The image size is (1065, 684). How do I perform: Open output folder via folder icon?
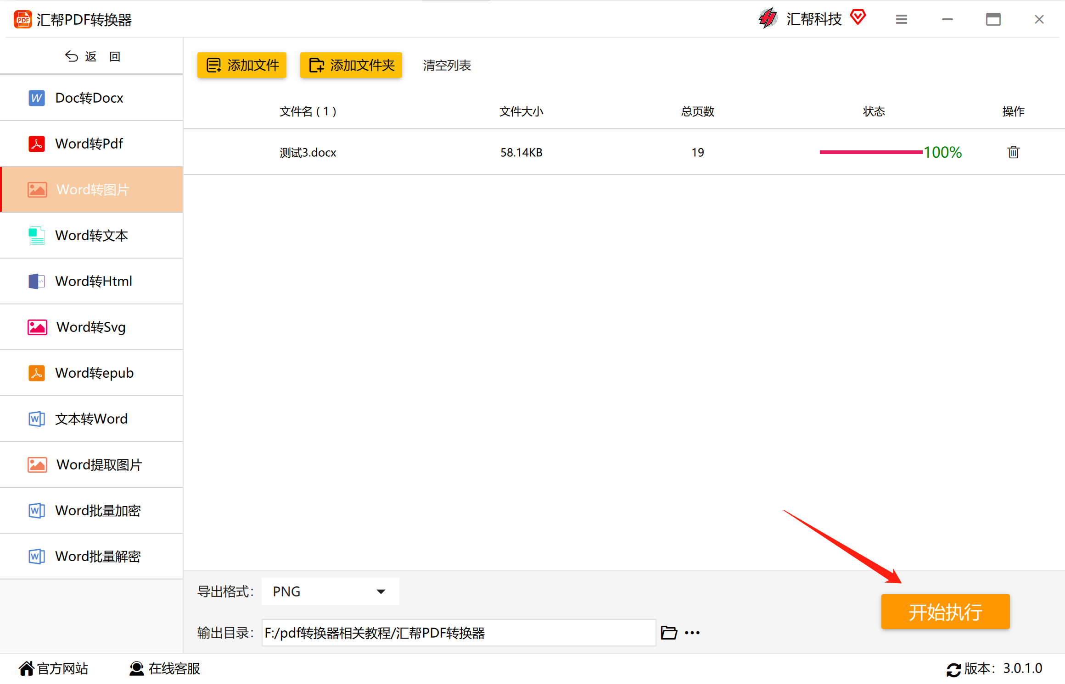[x=669, y=633]
